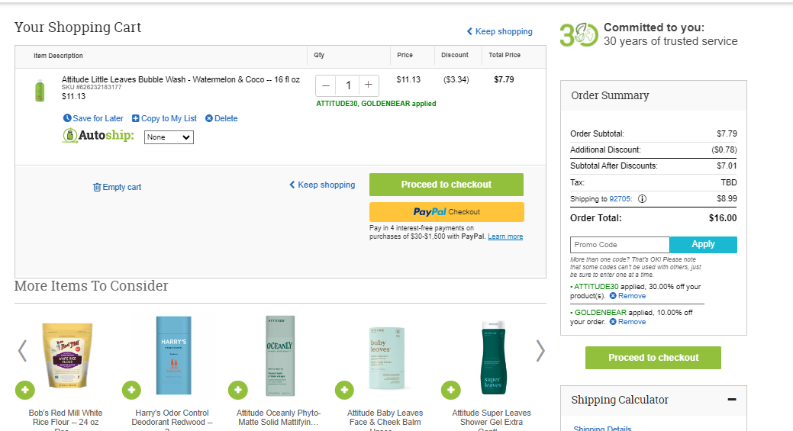Focus the Promo Code input field

point(620,245)
